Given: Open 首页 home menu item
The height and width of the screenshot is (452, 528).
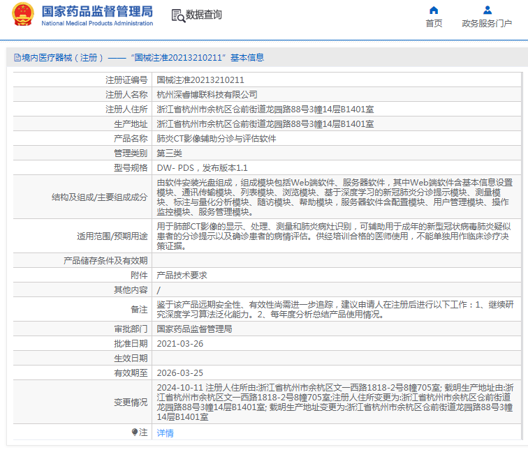Looking at the screenshot, I should (434, 24).
